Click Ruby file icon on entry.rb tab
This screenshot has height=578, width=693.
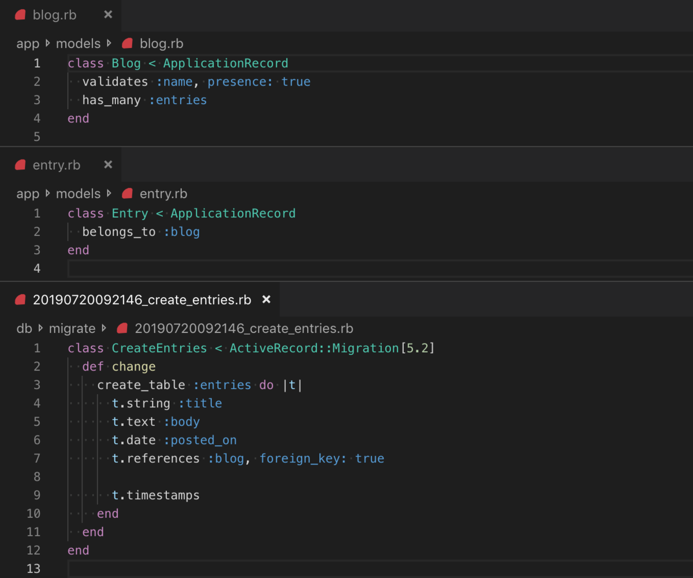click(x=20, y=165)
